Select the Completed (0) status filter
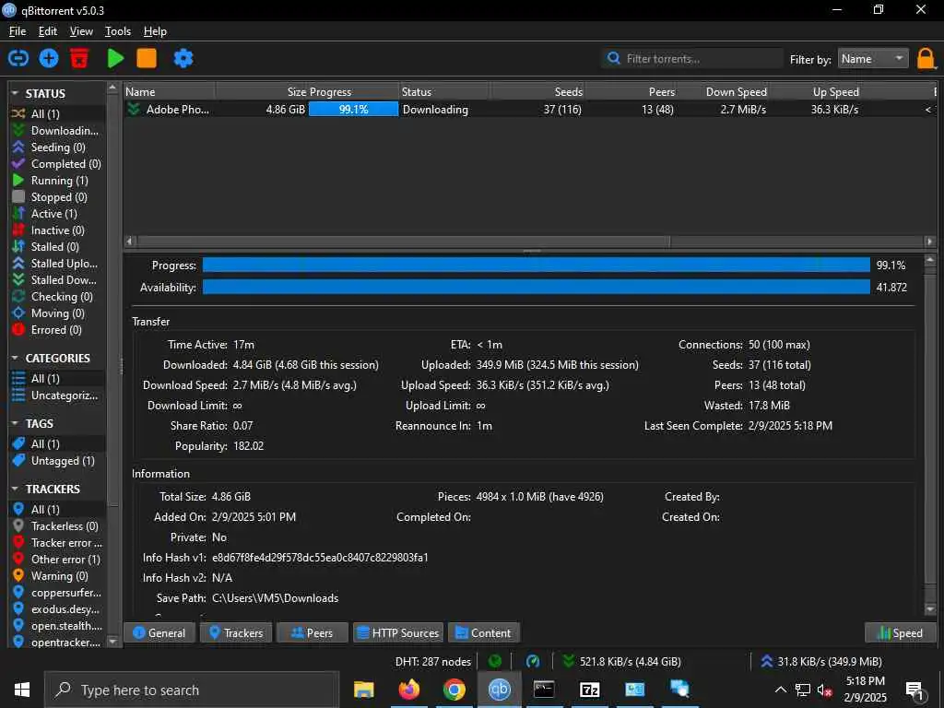 pyautogui.click(x=57, y=164)
